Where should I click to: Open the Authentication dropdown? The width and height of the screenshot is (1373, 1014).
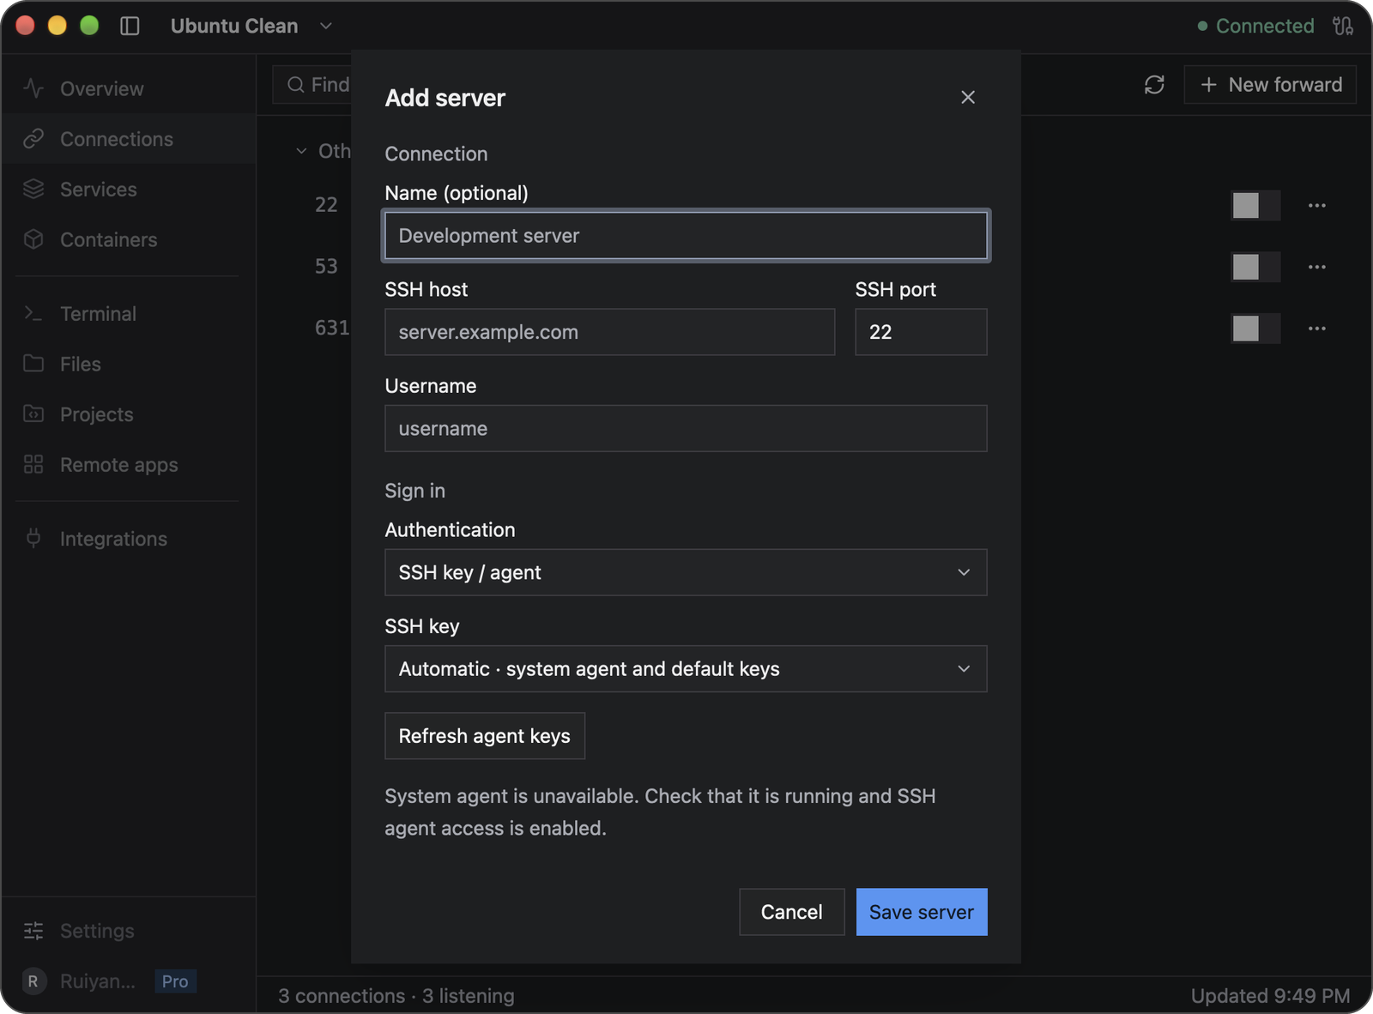tap(686, 572)
